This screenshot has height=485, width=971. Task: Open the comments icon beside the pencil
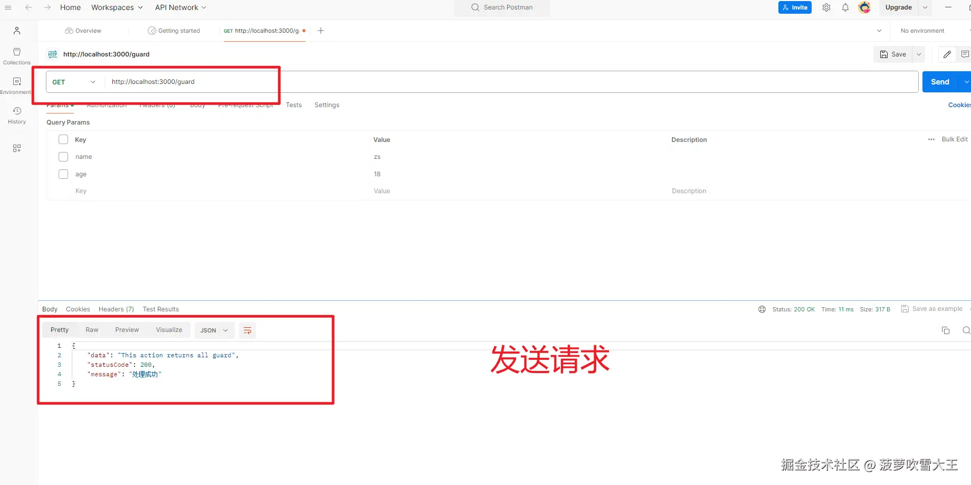point(965,54)
